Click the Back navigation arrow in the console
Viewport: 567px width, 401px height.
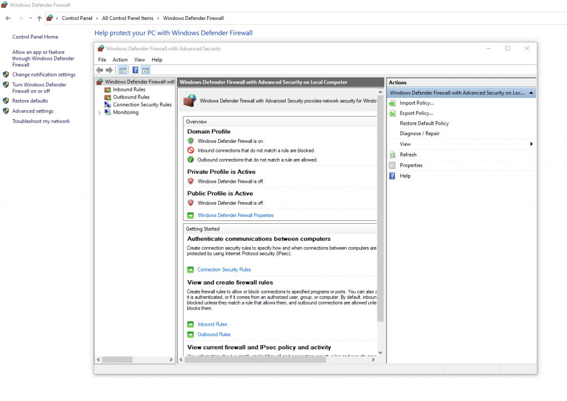coord(100,70)
